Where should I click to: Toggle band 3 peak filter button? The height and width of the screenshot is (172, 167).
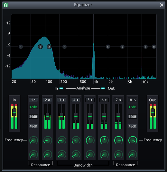pyautogui.click(x=61, y=100)
